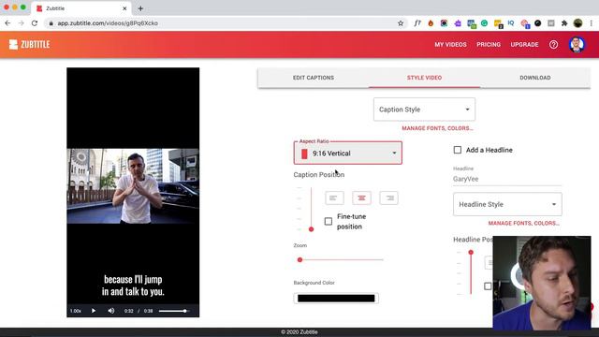Open the black Background Color swatch
Viewport: 599px width, 337px height.
pos(336,299)
